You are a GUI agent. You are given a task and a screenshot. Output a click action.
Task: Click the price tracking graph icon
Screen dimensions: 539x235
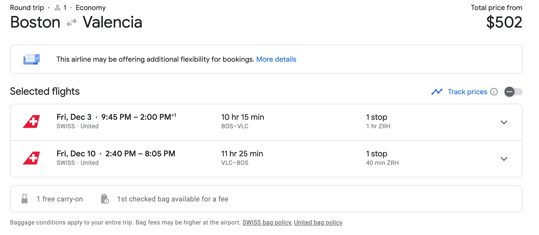coord(437,92)
